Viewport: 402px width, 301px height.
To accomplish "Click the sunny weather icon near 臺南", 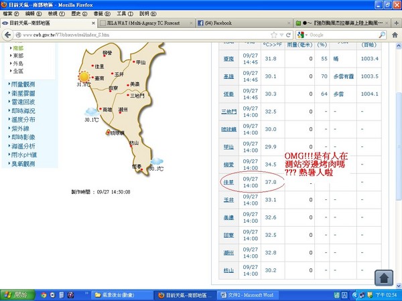I will 84,76.
